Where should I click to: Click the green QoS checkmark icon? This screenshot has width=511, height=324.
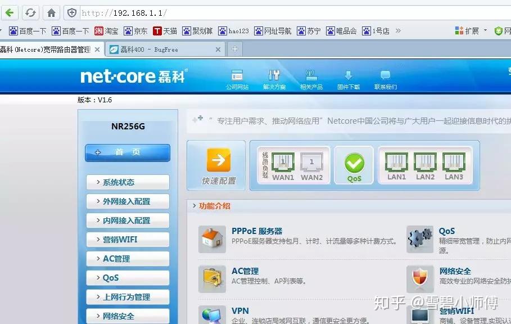pos(354,163)
